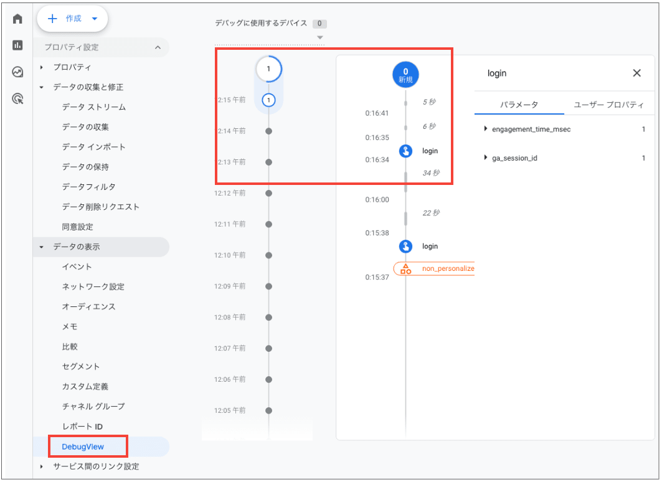Expand the ga_session_id parameter
The width and height of the screenshot is (662, 482).
coord(486,158)
